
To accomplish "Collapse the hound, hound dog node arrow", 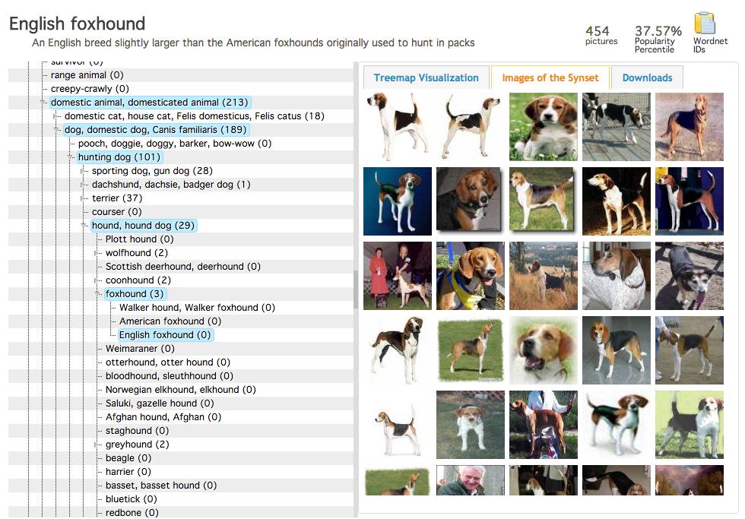I will pos(84,226).
